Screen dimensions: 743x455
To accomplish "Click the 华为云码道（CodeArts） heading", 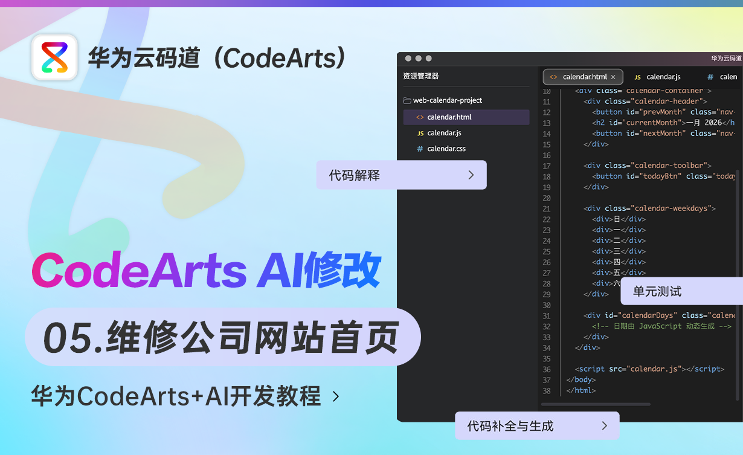I will tap(218, 58).
